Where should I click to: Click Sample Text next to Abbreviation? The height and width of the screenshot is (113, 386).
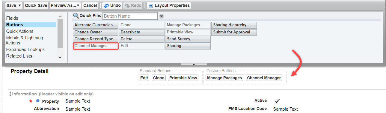pos(78,109)
